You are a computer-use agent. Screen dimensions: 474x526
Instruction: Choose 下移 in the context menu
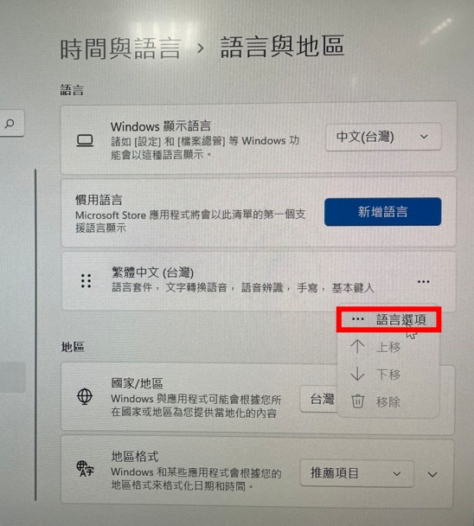(x=388, y=374)
